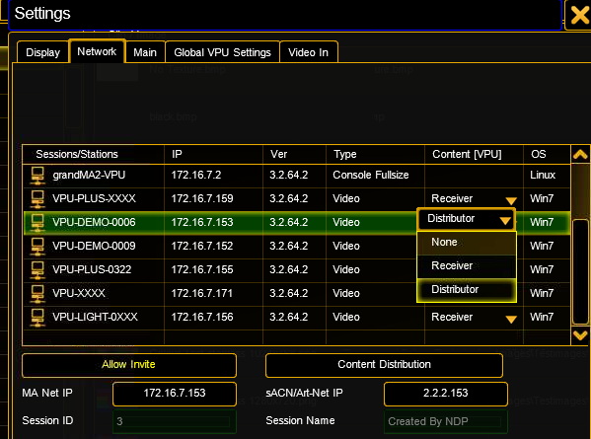Screen dimensions: 591x439
Task: Click the Session Name field Created By NDP
Action: 446,421
